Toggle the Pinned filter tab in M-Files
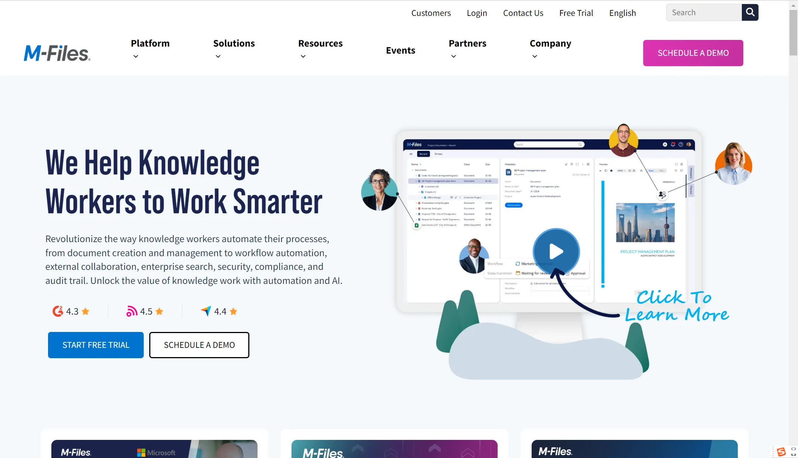Viewport: 798px width, 458px height. coord(439,154)
